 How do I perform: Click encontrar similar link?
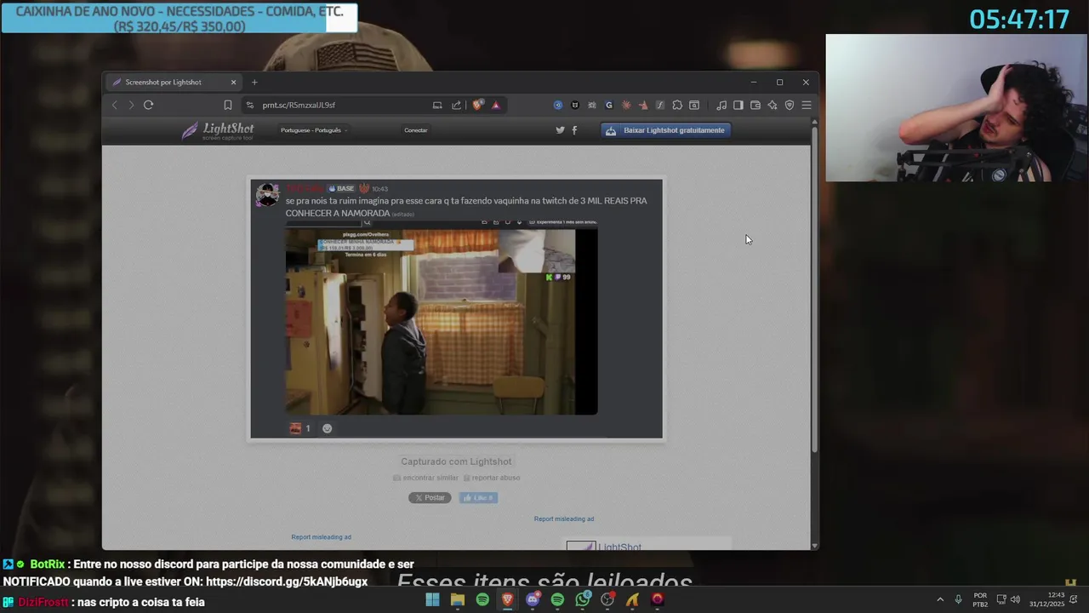(425, 478)
